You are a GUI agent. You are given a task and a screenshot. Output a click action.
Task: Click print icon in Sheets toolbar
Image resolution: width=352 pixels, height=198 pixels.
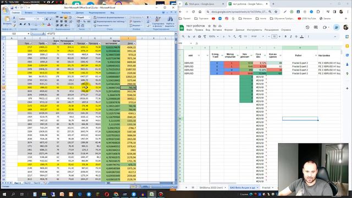[x=200, y=36]
